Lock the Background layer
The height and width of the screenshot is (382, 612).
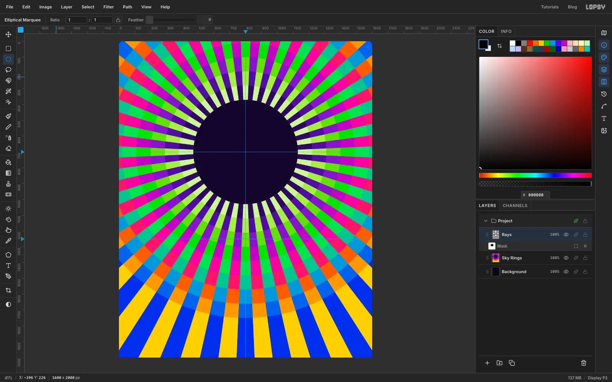(585, 272)
